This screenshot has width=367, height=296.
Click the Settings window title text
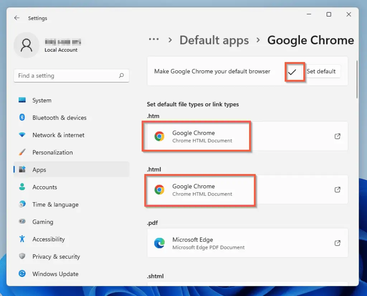click(x=37, y=18)
